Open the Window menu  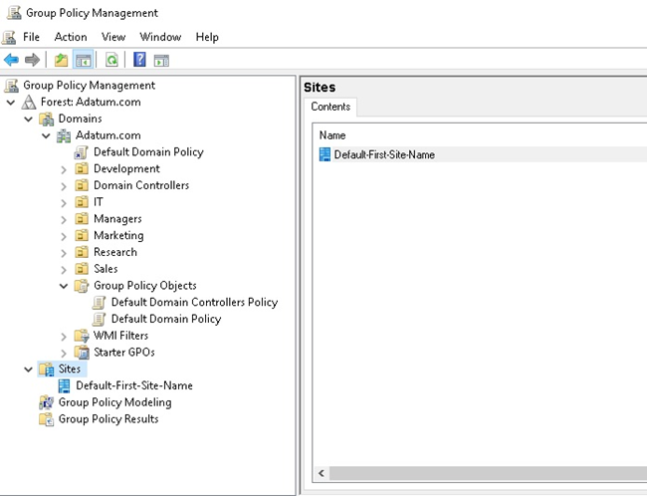tap(160, 37)
